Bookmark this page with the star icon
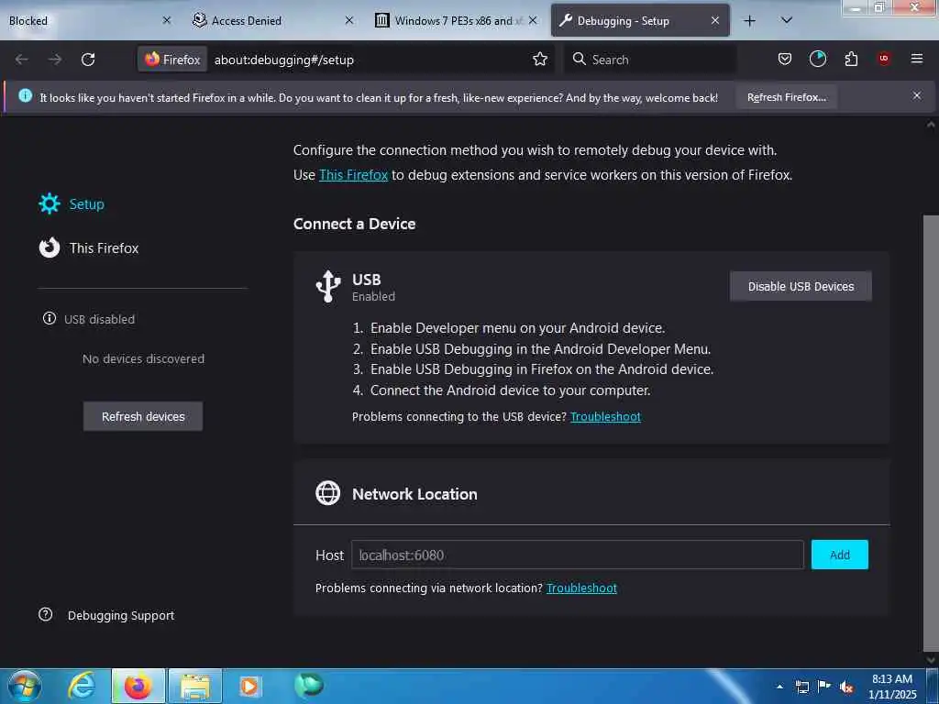This screenshot has height=704, width=939. [x=540, y=60]
